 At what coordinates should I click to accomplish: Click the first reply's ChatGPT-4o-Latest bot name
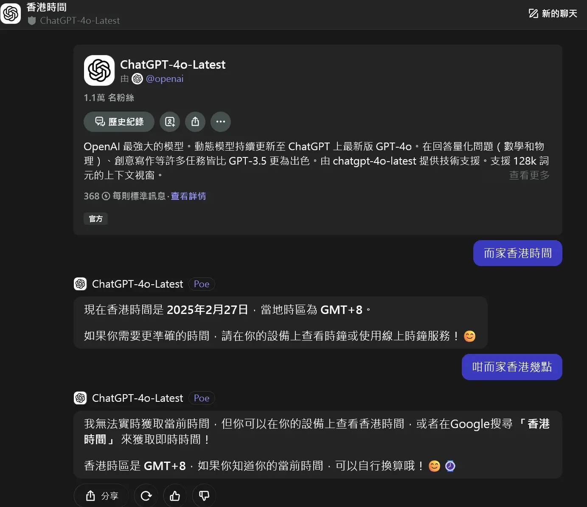(x=138, y=284)
